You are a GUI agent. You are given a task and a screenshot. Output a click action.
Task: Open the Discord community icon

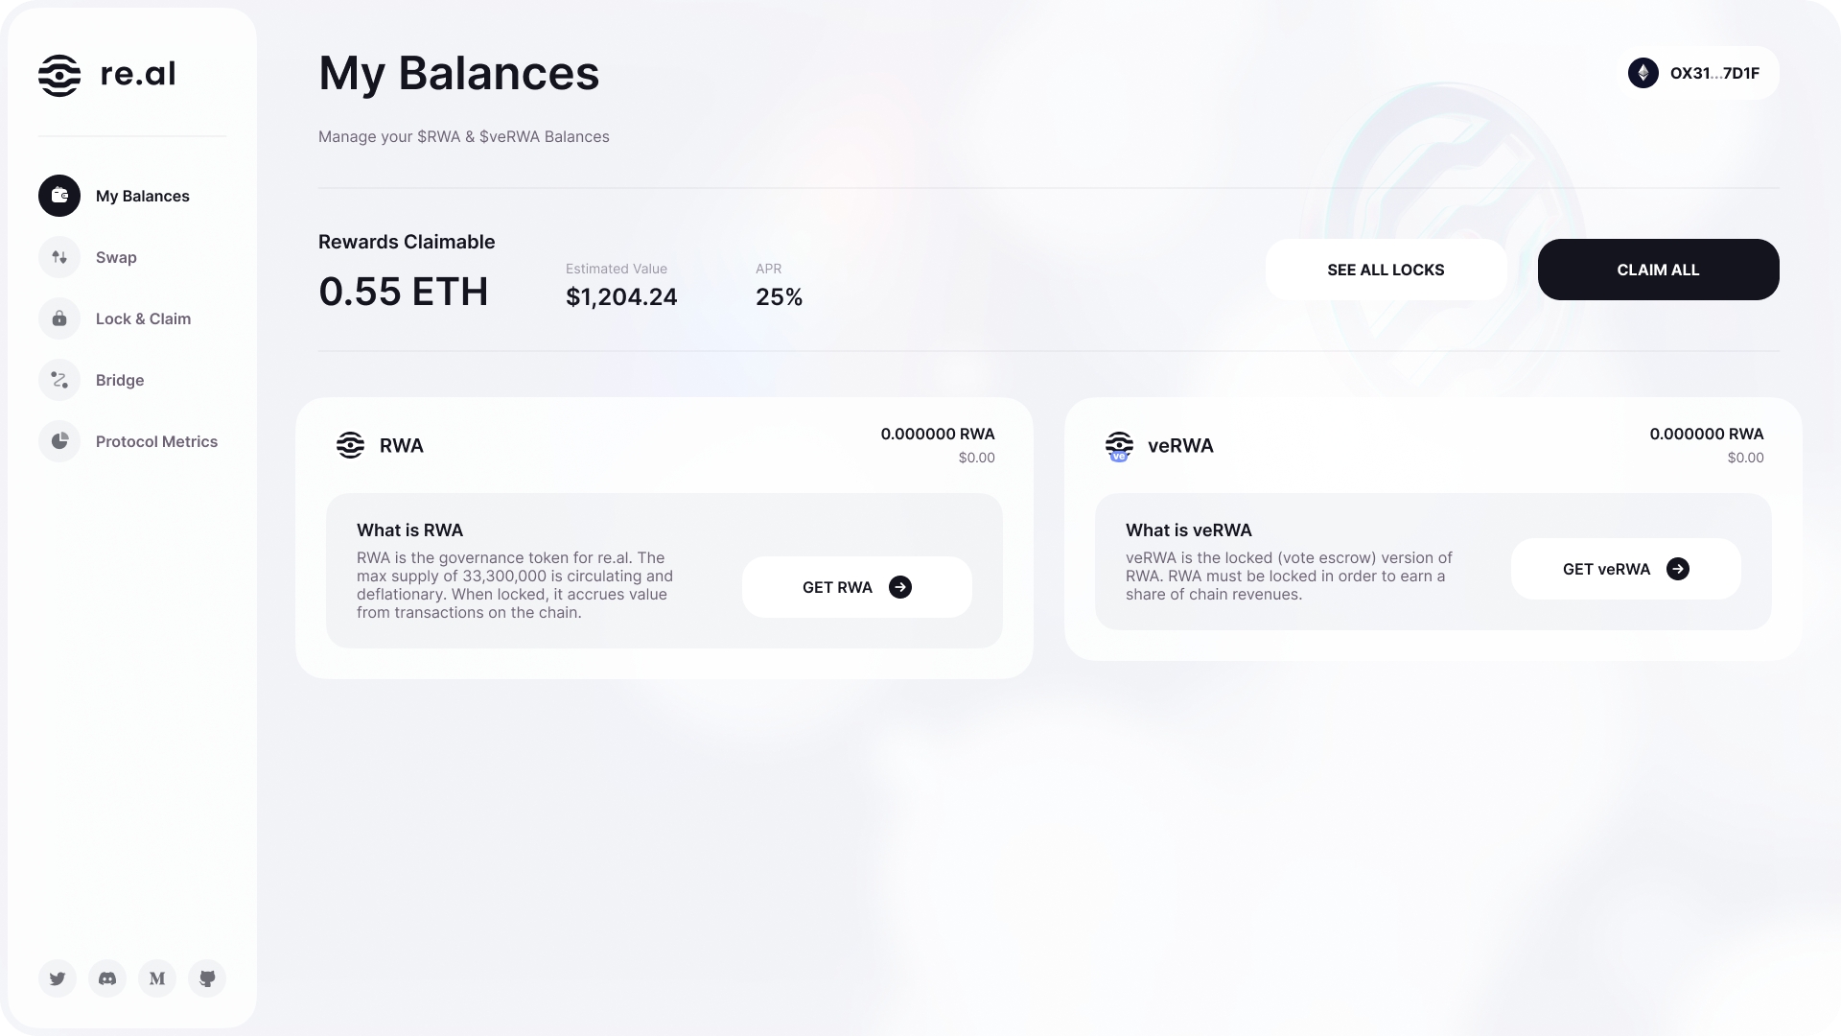pos(107,978)
